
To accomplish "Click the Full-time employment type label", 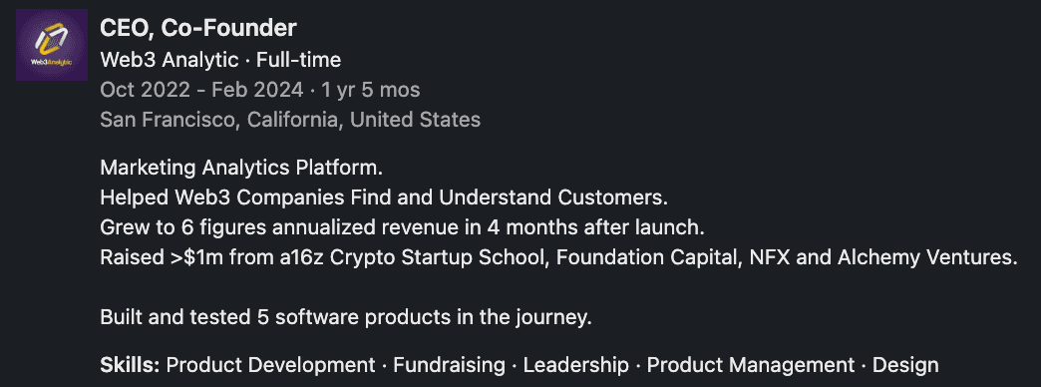I will (x=299, y=61).
